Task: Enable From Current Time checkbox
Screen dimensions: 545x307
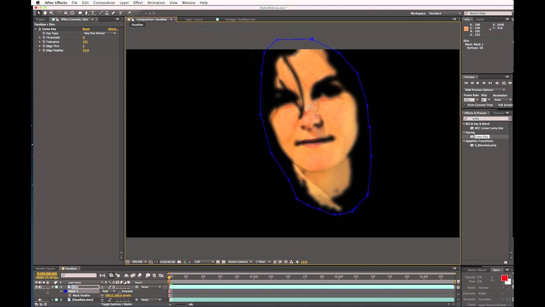Action: (465, 105)
